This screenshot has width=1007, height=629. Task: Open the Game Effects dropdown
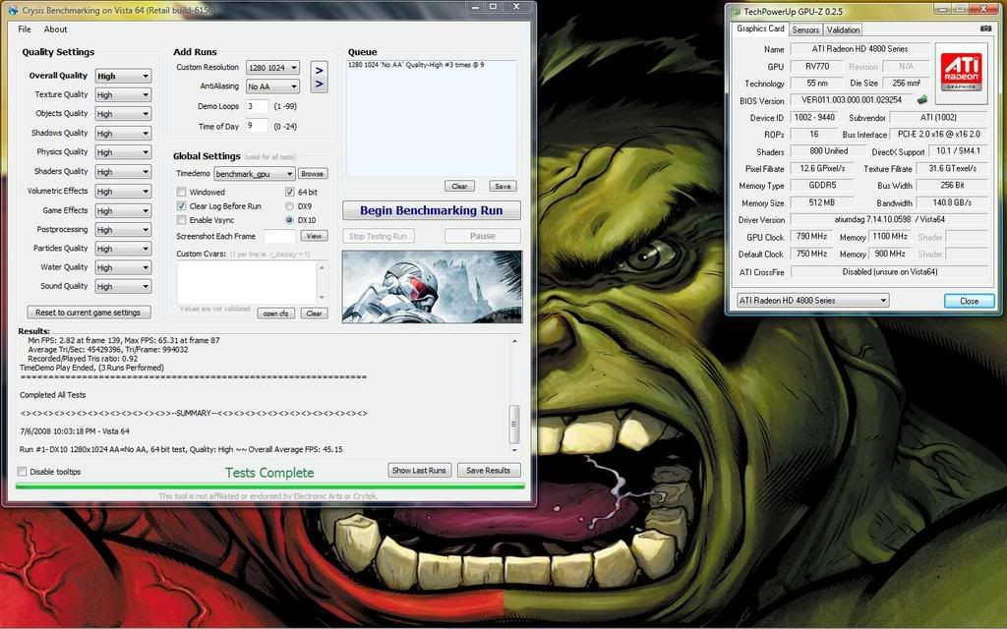pos(123,210)
